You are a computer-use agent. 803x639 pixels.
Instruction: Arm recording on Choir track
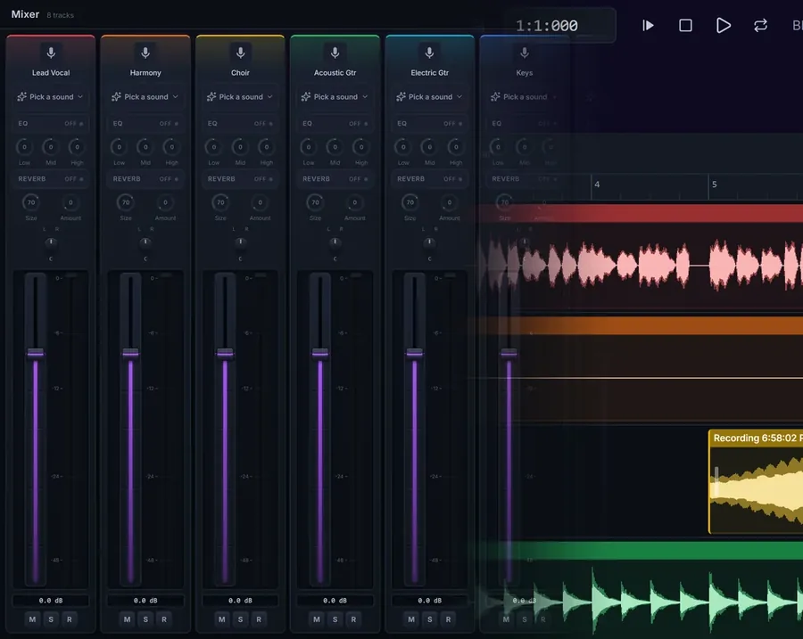tap(259, 619)
